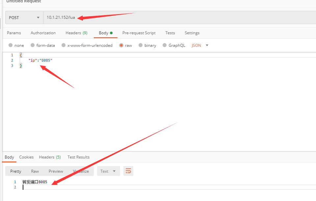Click the closing brace on line 3
Viewport: 316px width, 201px height.
point(21,66)
